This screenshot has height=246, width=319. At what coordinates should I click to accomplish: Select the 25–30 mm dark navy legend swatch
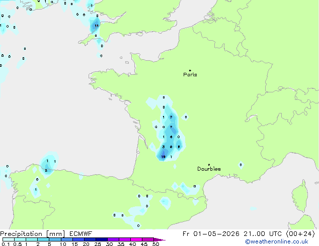pyautogui.click(x=102, y=239)
